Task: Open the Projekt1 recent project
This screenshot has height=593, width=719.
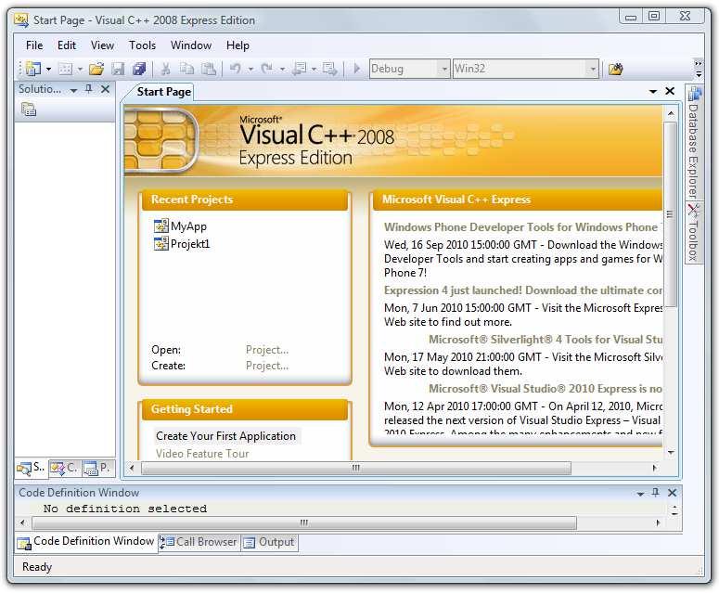Action: (x=190, y=243)
